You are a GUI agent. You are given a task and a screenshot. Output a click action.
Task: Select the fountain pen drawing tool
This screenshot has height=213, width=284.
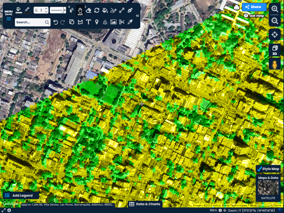(x=130, y=10)
